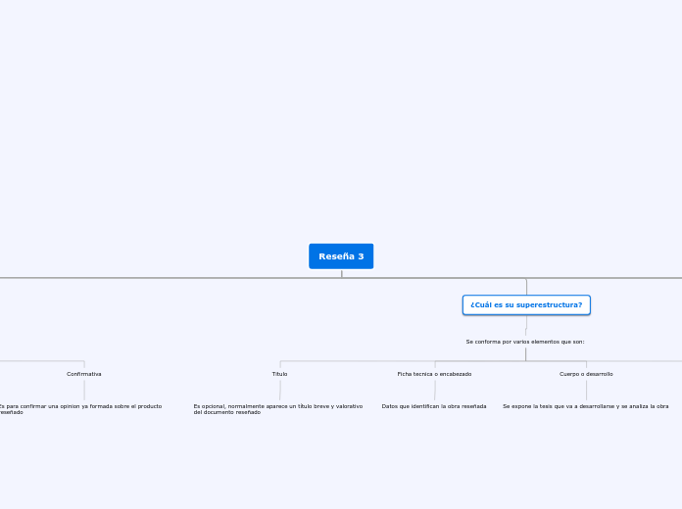Select the Ficha tecnica o encabezado node
The image size is (682, 509).
tap(434, 374)
